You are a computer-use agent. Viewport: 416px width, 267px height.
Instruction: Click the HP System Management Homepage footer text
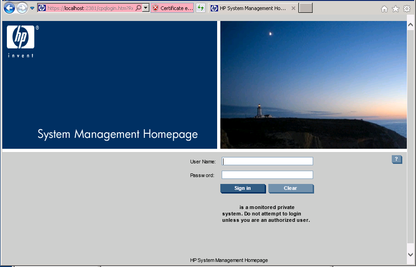229,260
